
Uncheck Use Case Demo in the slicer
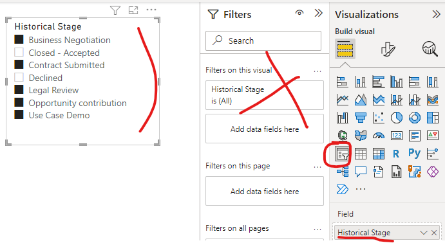pos(19,114)
